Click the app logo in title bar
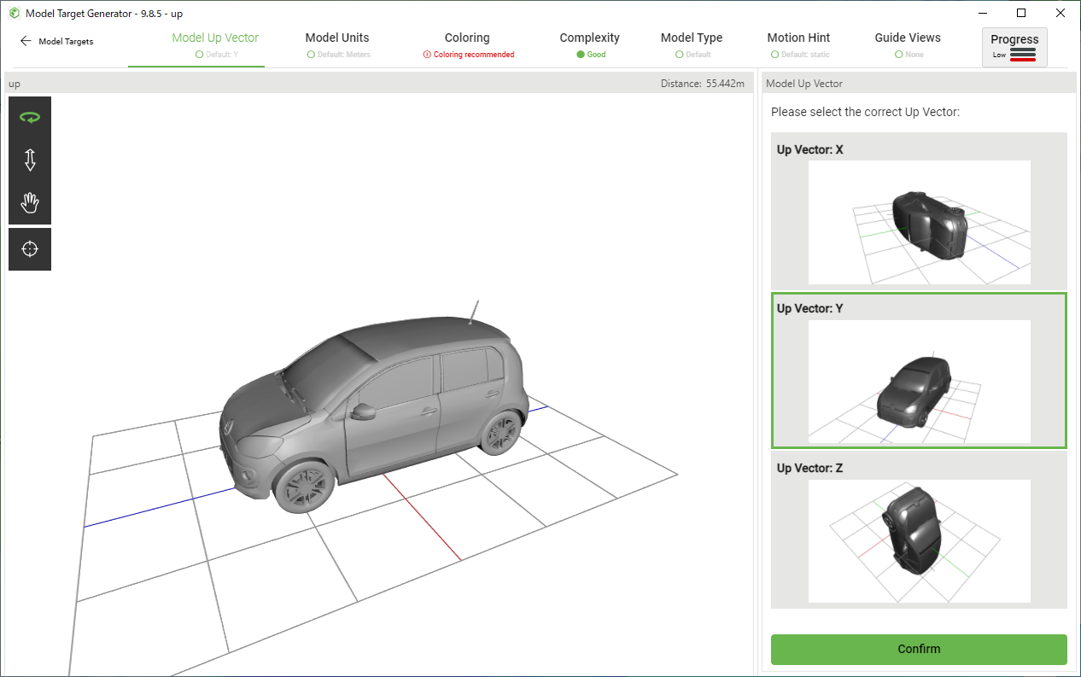The width and height of the screenshot is (1081, 677). click(15, 14)
